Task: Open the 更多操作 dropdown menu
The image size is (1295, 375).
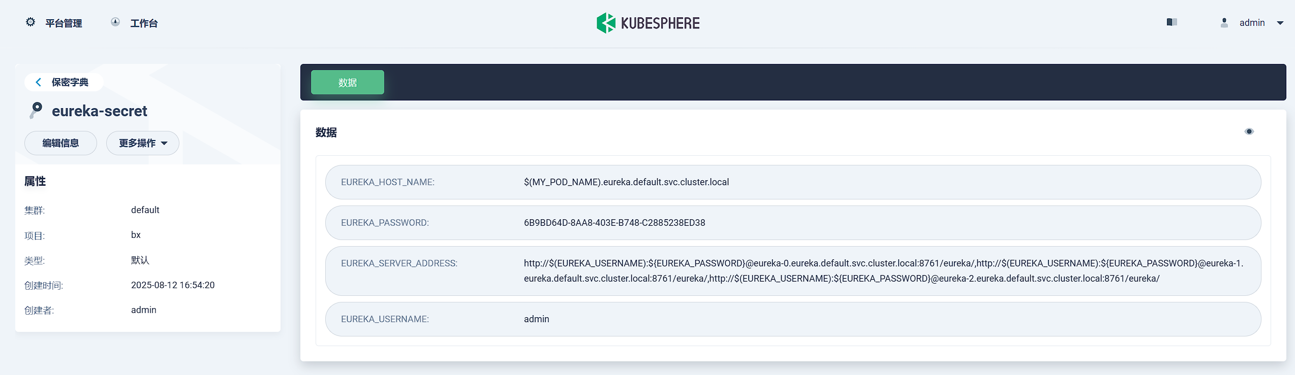Action: coord(142,143)
